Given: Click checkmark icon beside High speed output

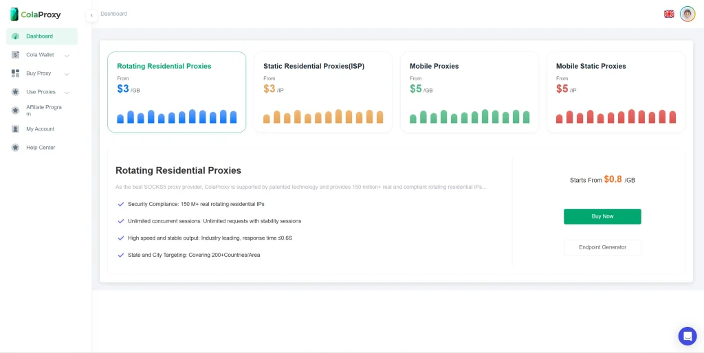Looking at the screenshot, I should click(x=121, y=238).
